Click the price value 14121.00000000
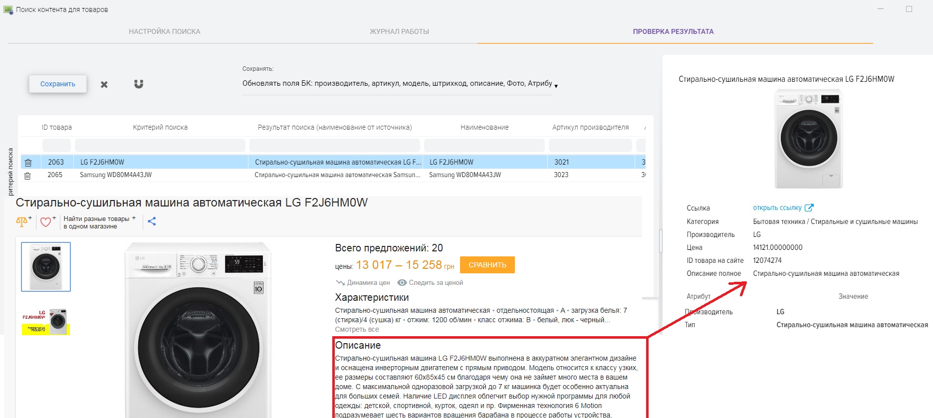Viewport: 933px width, 418px height. (777, 247)
